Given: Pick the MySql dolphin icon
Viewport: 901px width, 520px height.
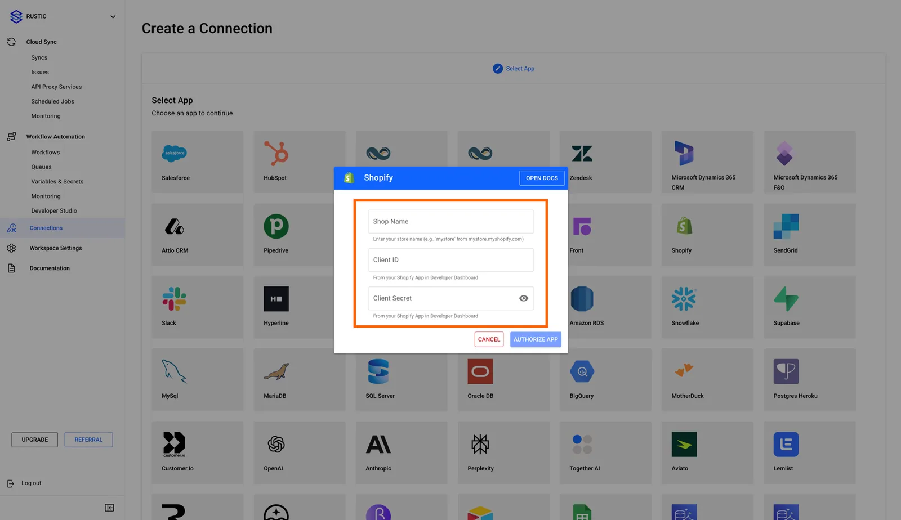Looking at the screenshot, I should (174, 371).
